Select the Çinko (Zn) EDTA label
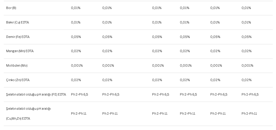 pos(18,80)
